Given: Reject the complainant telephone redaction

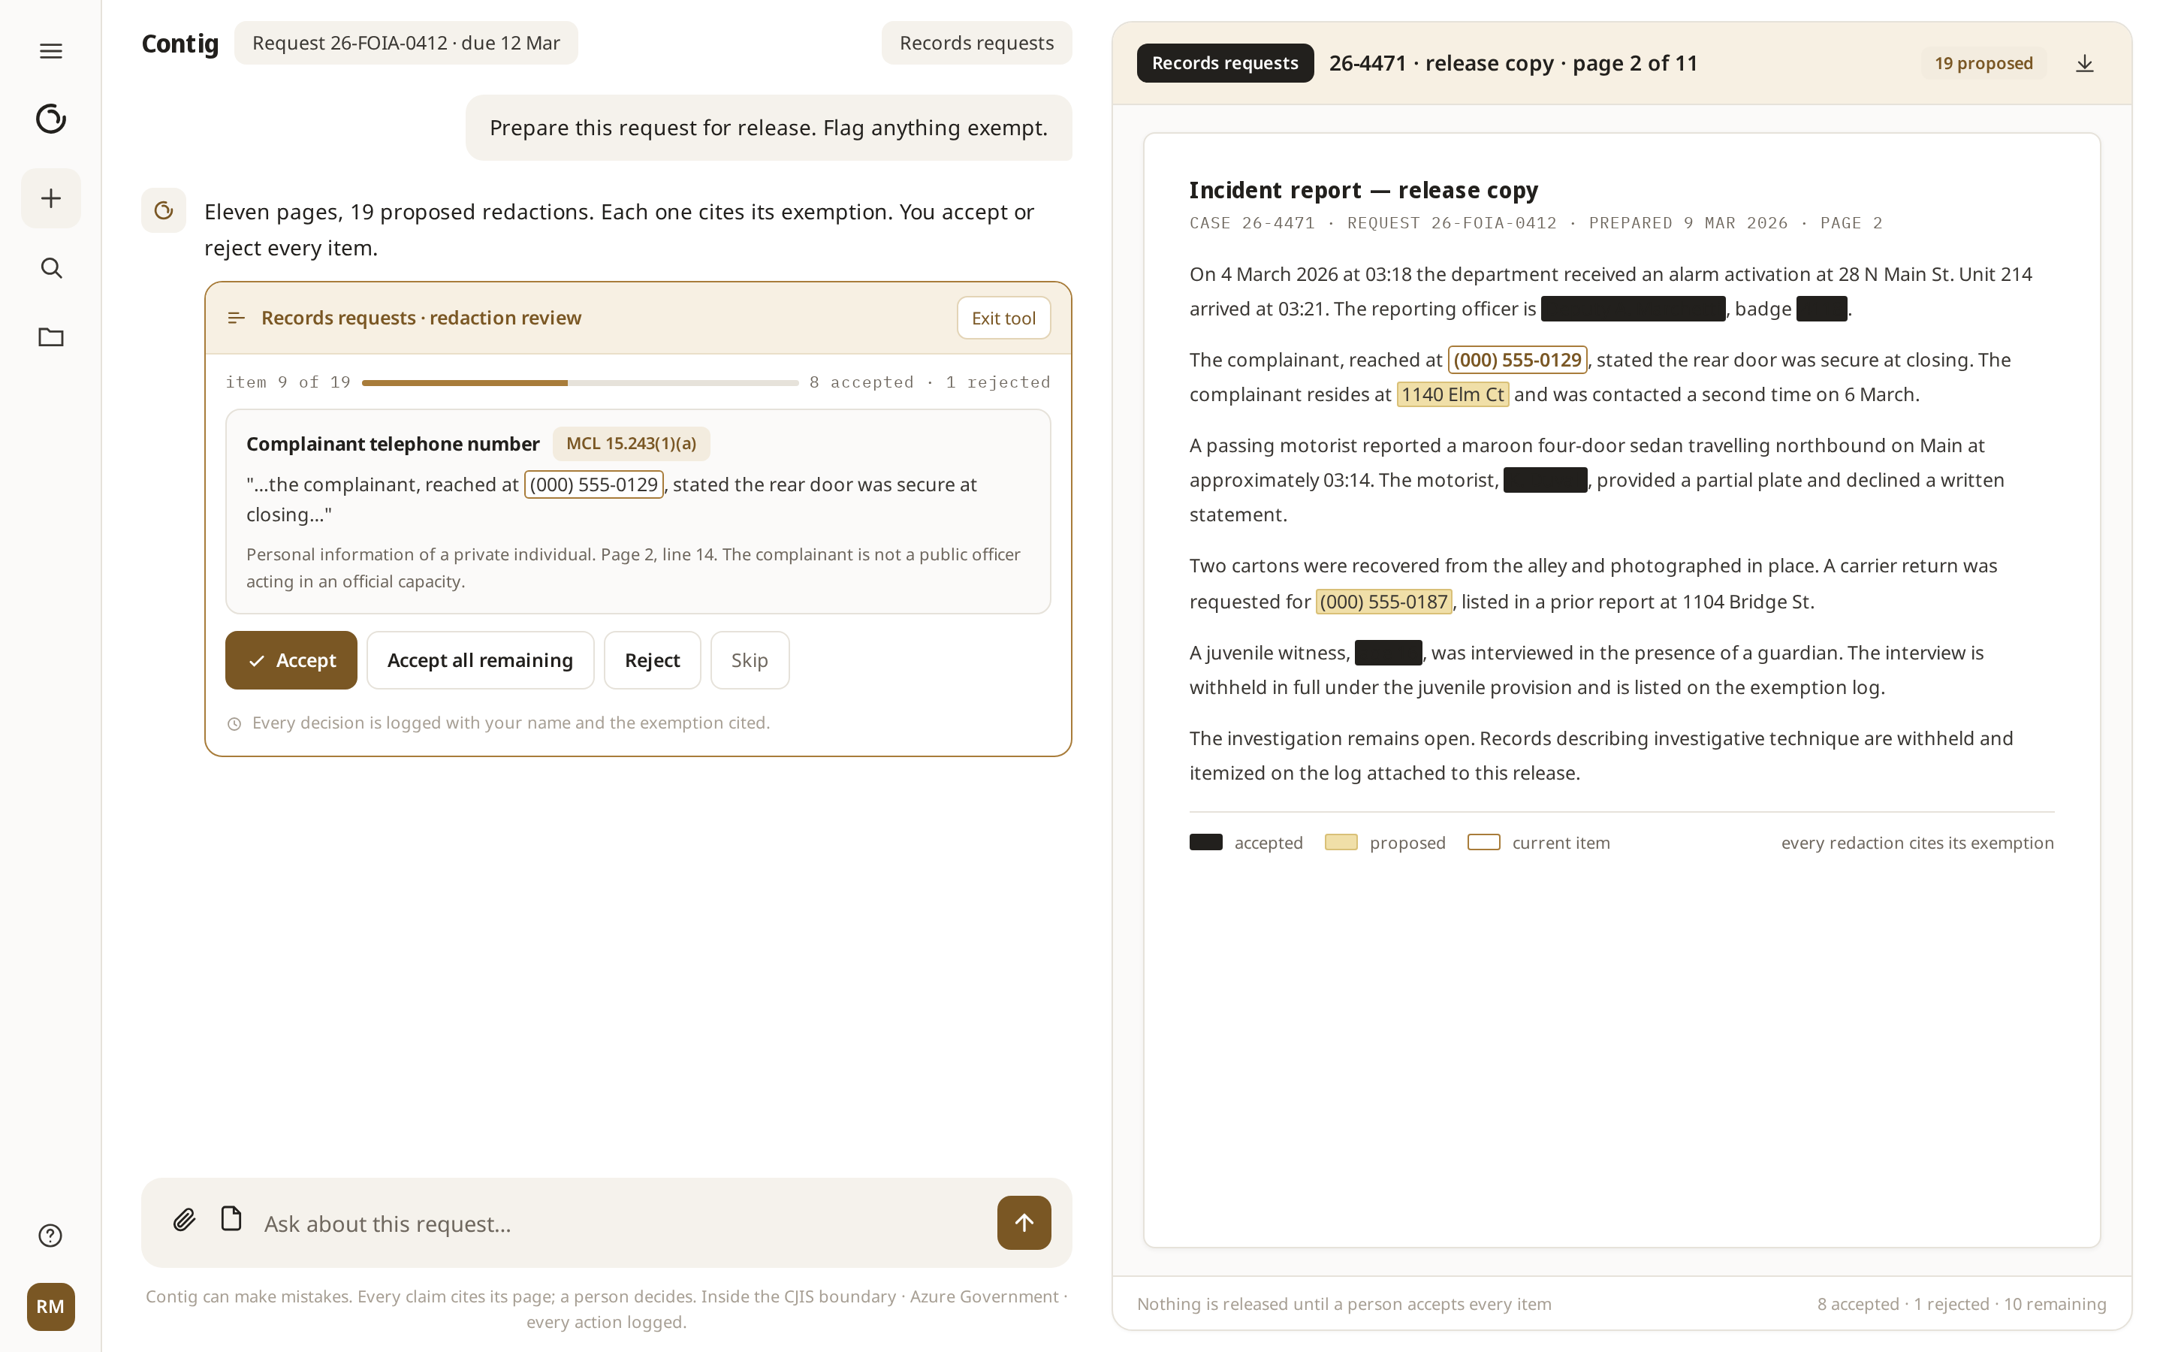Looking at the screenshot, I should tap(653, 660).
